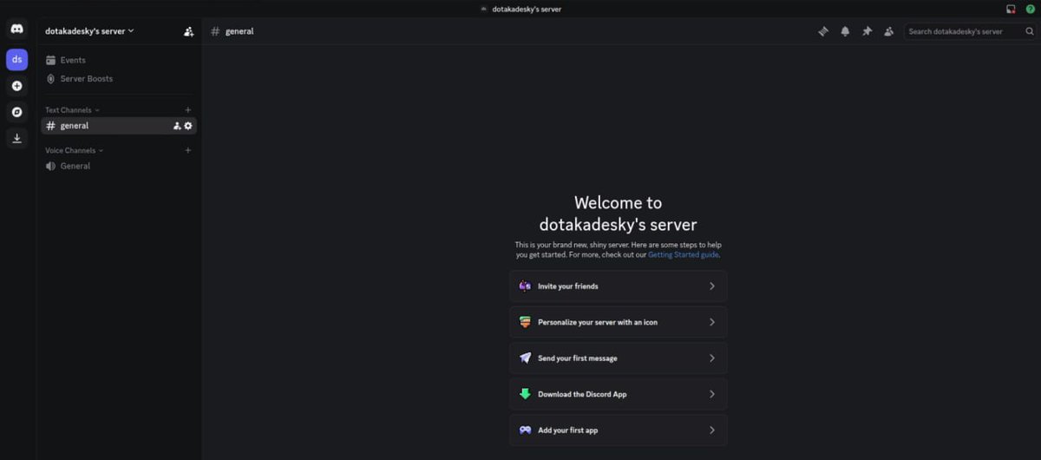
Task: Open Edit Channel gear on general
Action: (188, 126)
